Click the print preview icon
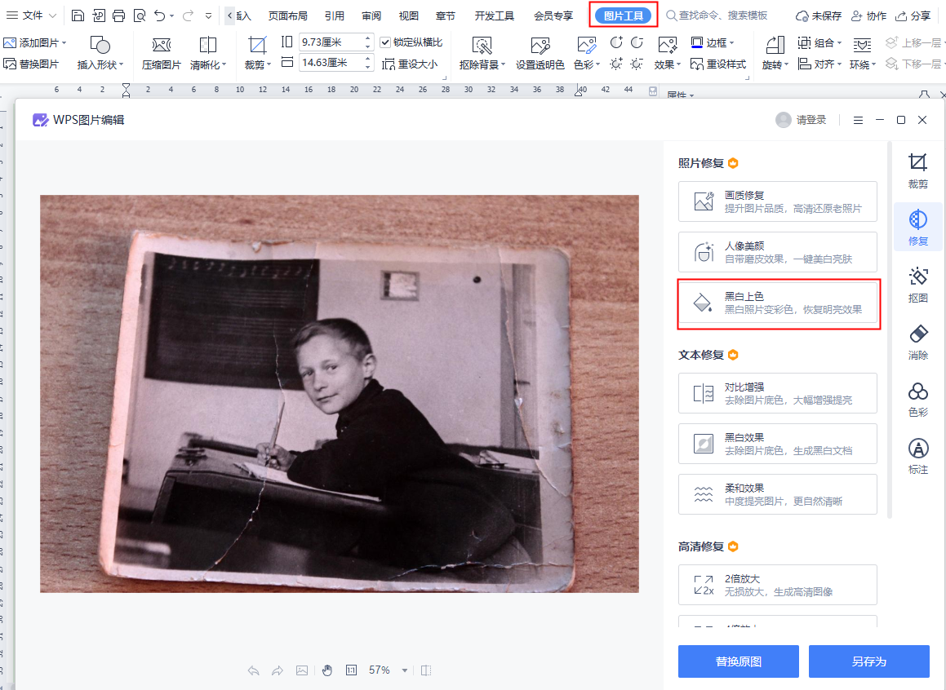 pyautogui.click(x=140, y=15)
